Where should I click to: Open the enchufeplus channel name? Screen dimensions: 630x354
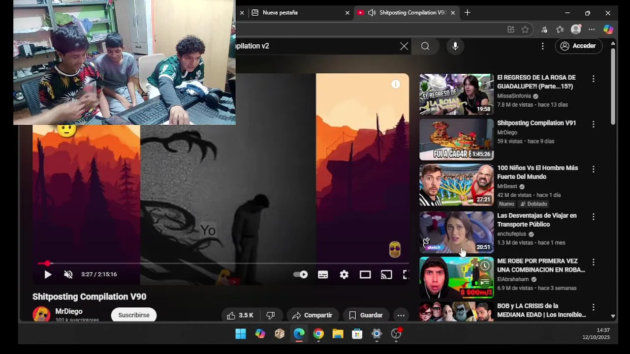[512, 234]
